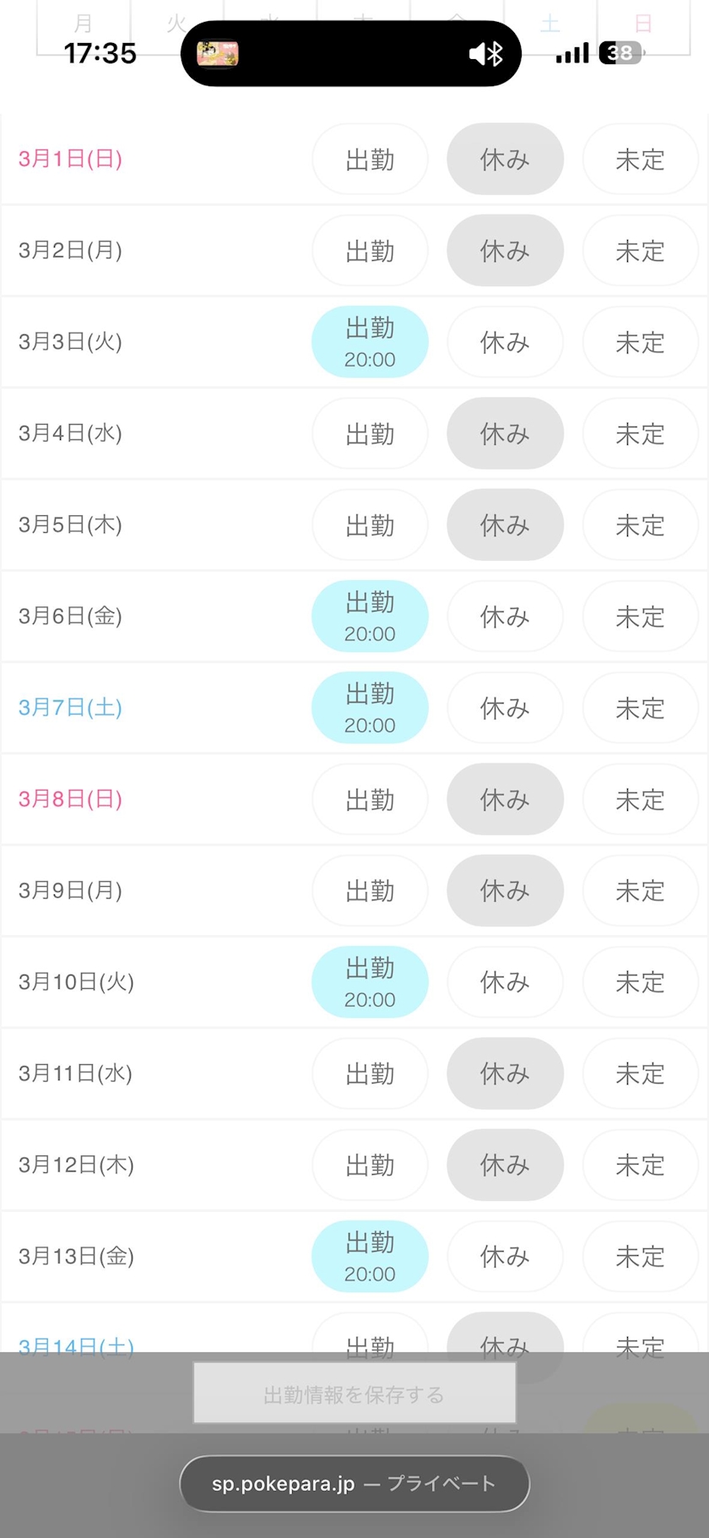
Task: Tap the battery indicator in status bar
Action: pos(620,53)
